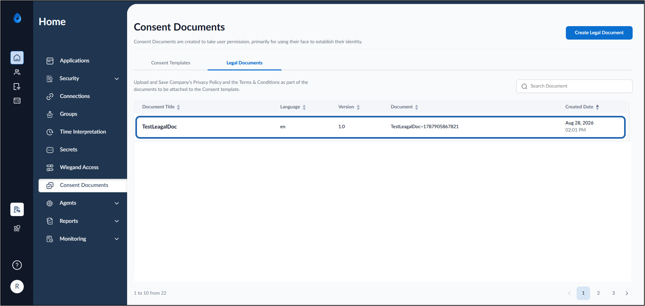Open the Home icon in the left rail
This screenshot has height=306, width=645.
pos(17,58)
